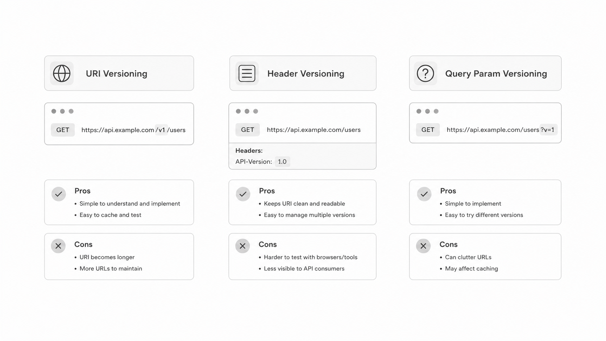Click the Pros title in the Header Versioning column

267,191
